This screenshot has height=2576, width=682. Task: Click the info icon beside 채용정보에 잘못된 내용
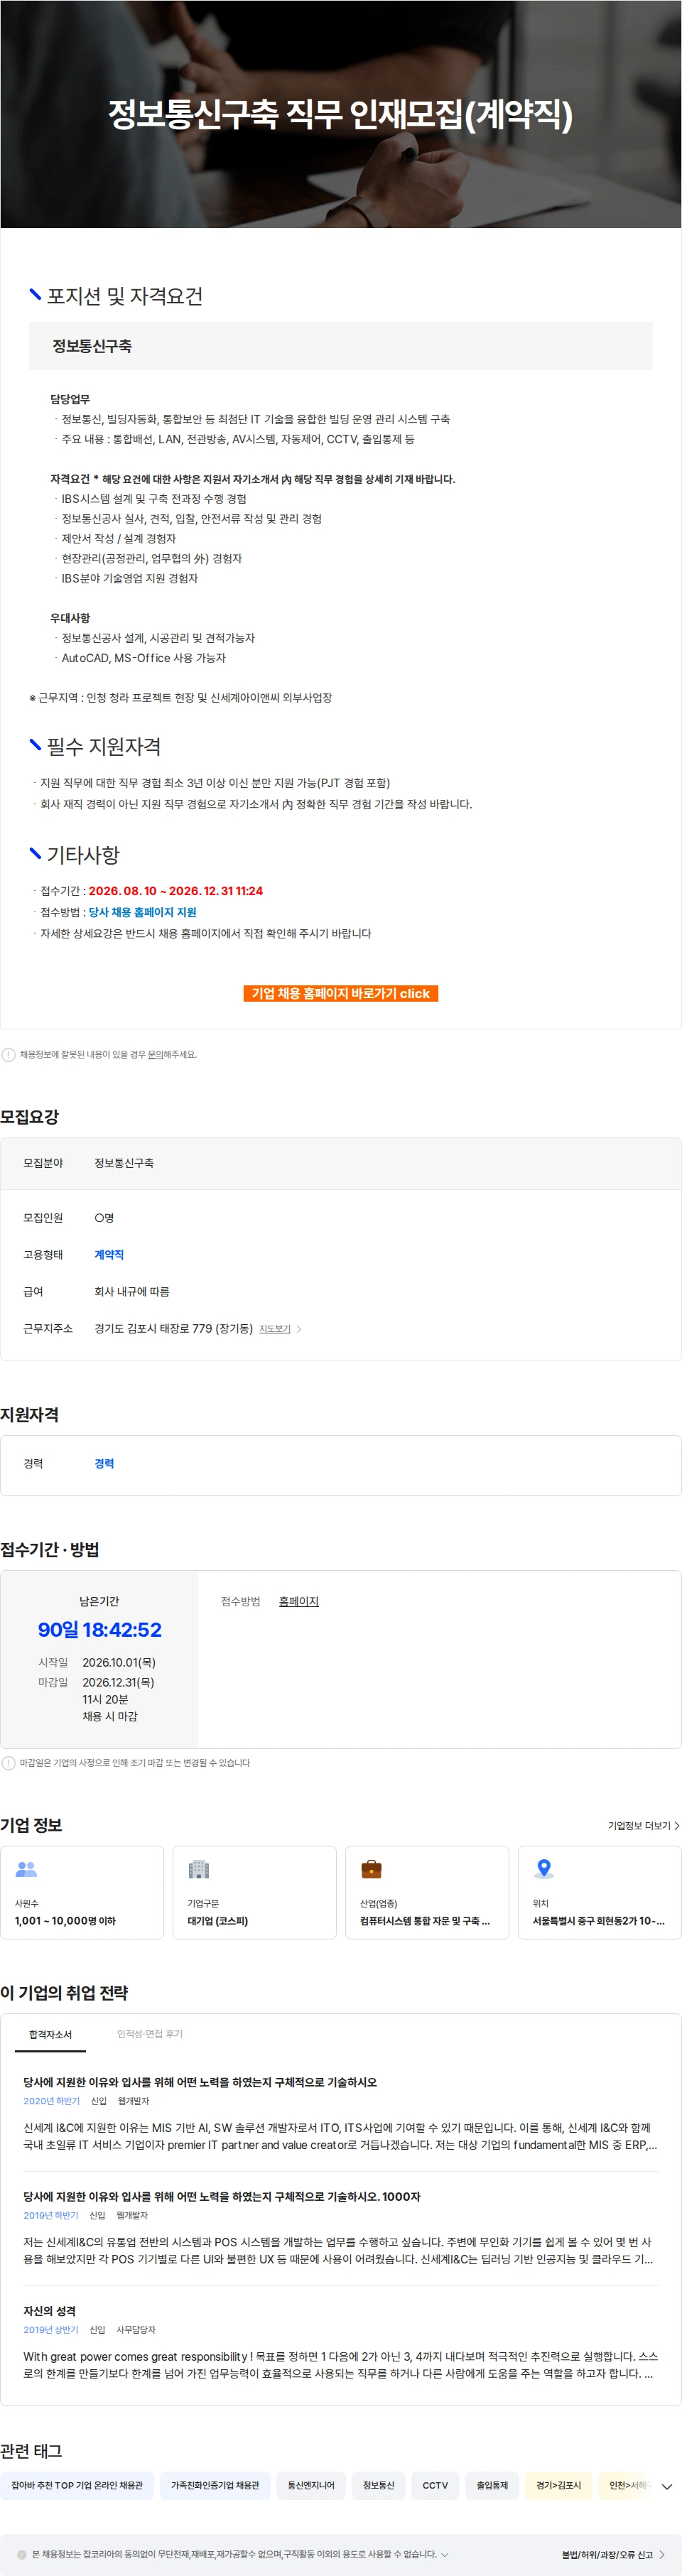pyautogui.click(x=8, y=1054)
